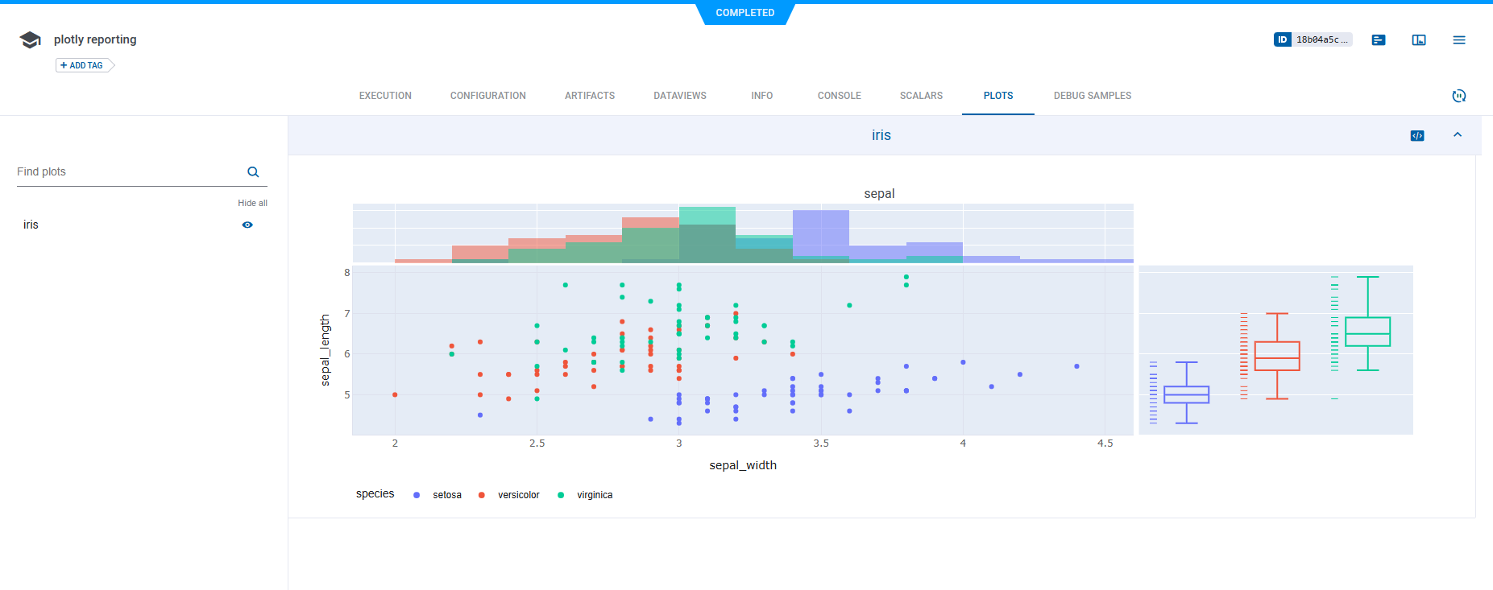Click the Hide all link
Image resolution: width=1493 pixels, height=590 pixels.
click(x=252, y=203)
